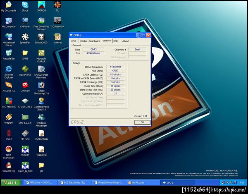Open the SPD tab
This screenshot has width=248, height=194.
(x=116, y=41)
